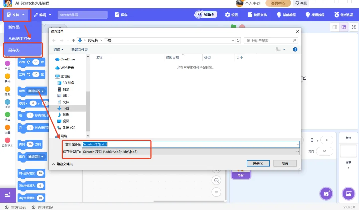Enter full screen stage mode

pyautogui.click(x=353, y=27)
